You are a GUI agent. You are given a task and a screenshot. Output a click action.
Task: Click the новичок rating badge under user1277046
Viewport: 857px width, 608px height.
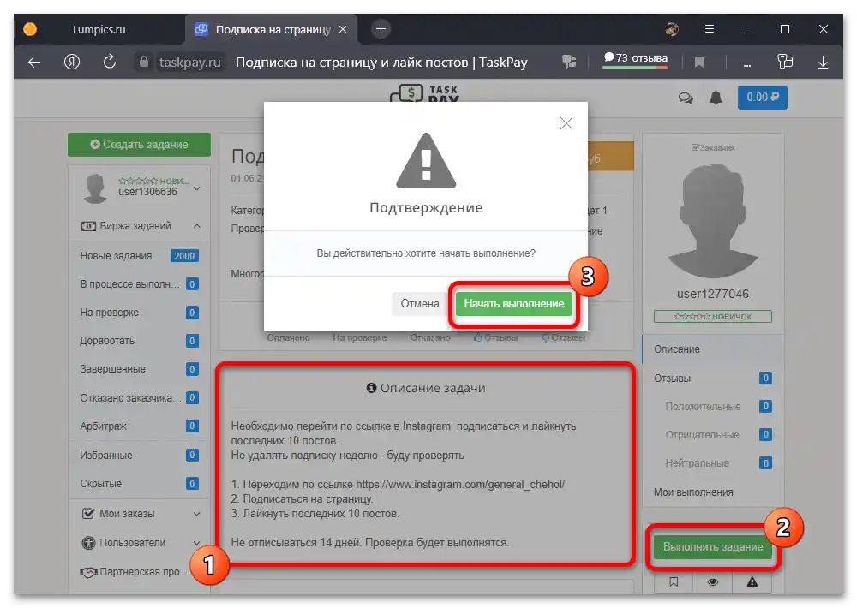(713, 316)
